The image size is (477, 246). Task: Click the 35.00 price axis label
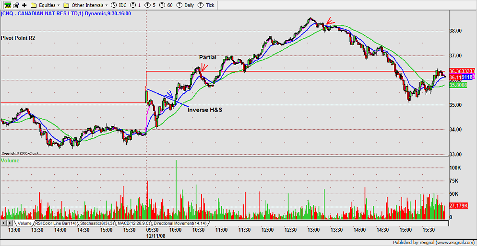(456, 105)
